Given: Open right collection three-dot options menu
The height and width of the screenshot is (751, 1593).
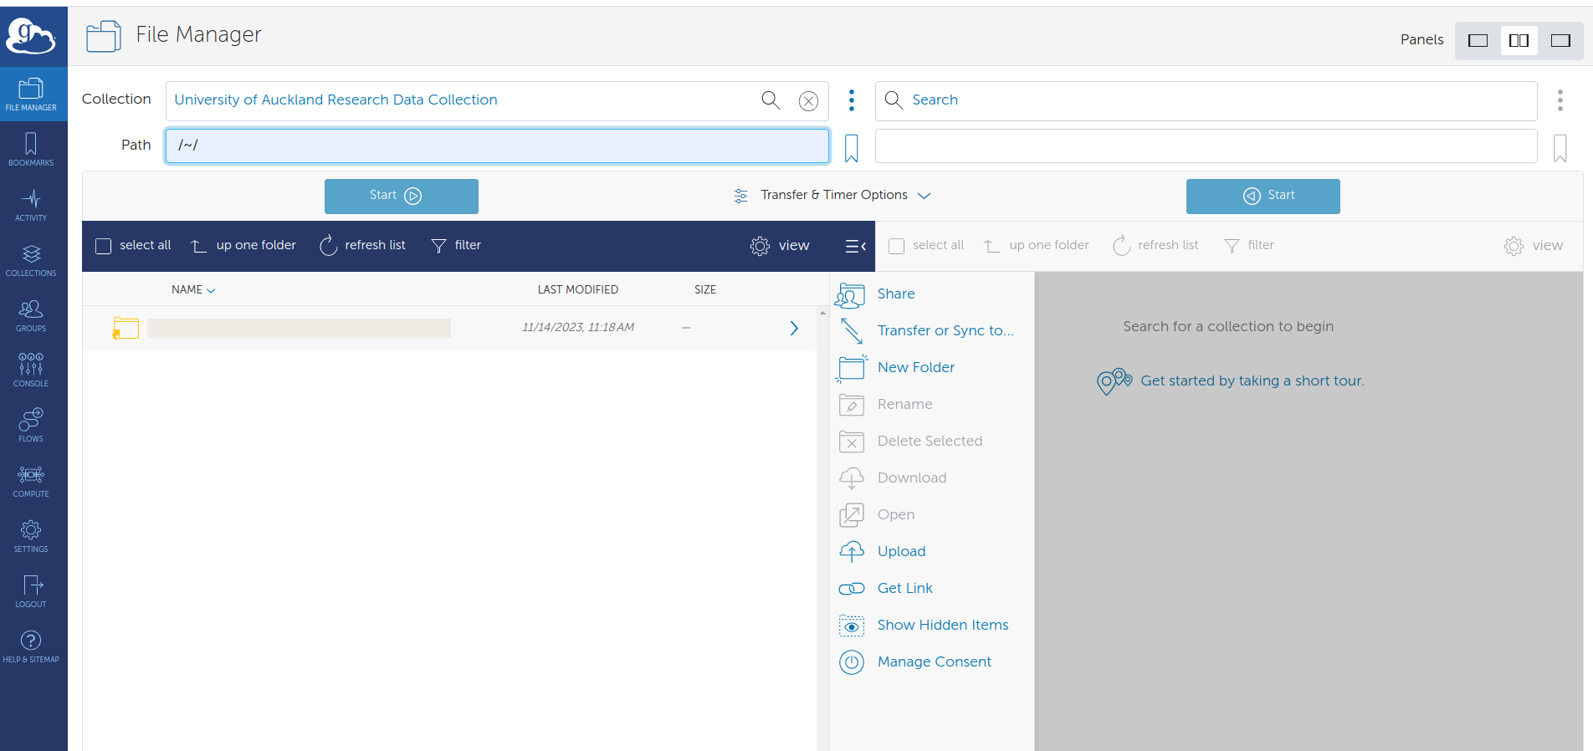Looking at the screenshot, I should (1560, 100).
